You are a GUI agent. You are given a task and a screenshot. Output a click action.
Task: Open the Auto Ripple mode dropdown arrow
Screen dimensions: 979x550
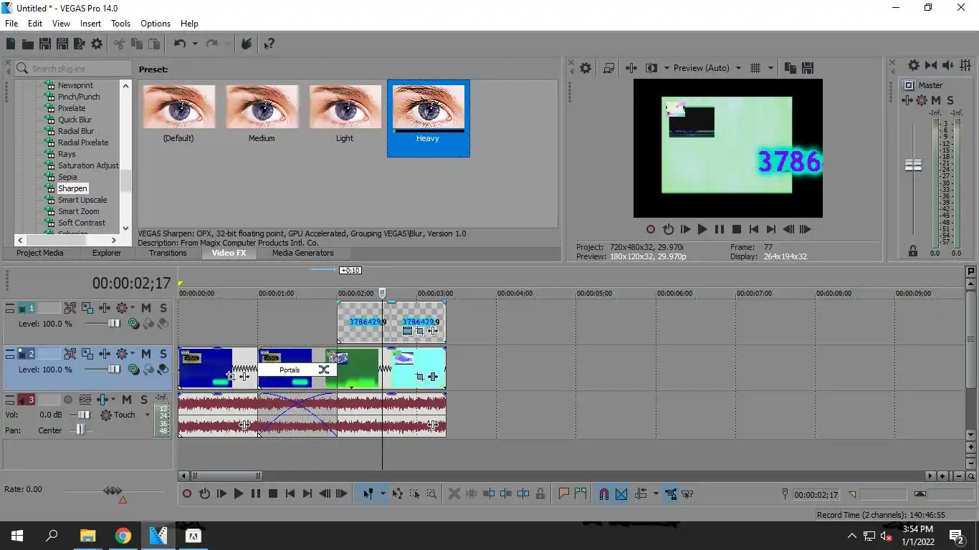[x=655, y=493]
